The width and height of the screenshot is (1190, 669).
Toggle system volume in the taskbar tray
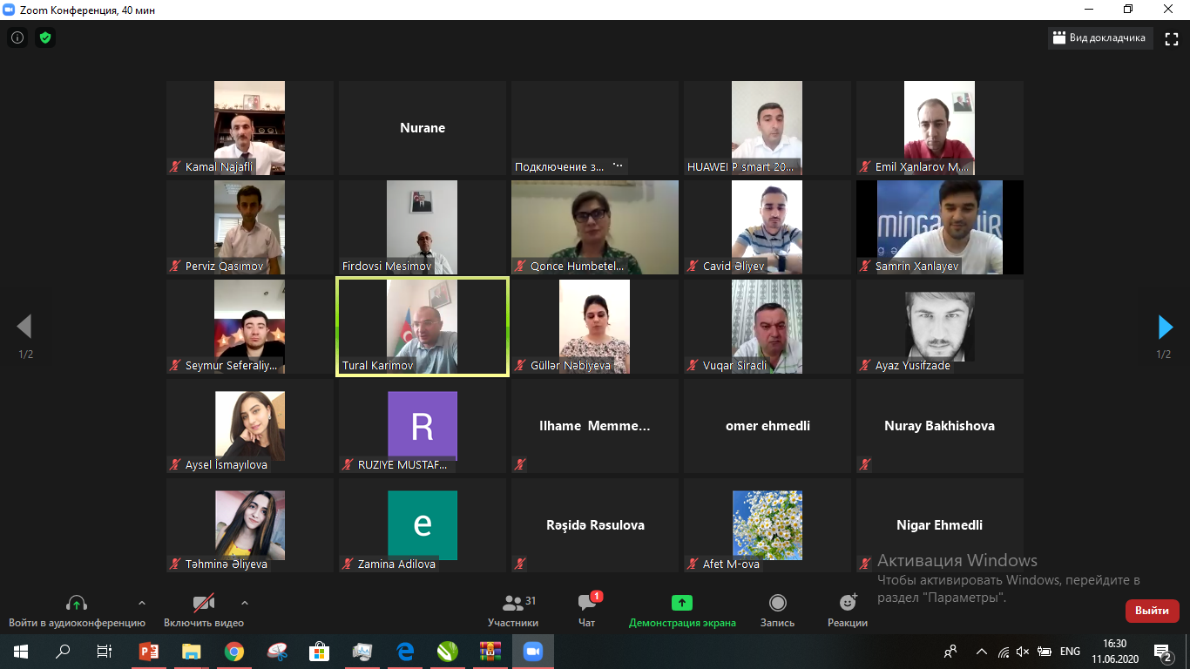[x=1024, y=652]
